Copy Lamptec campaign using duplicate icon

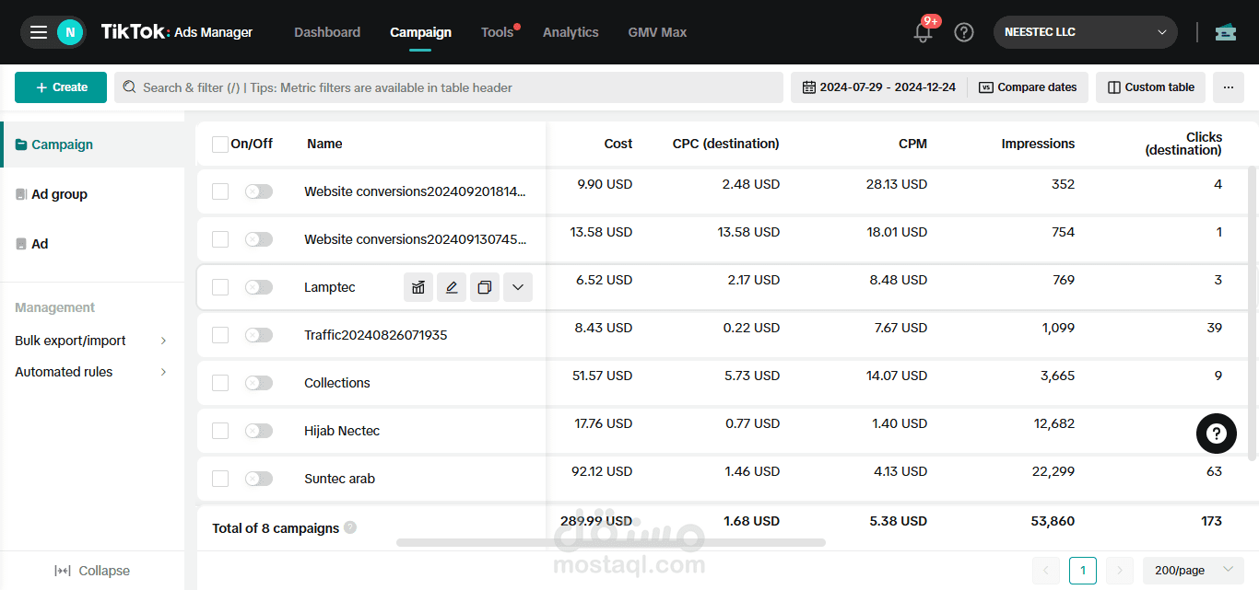(x=485, y=287)
